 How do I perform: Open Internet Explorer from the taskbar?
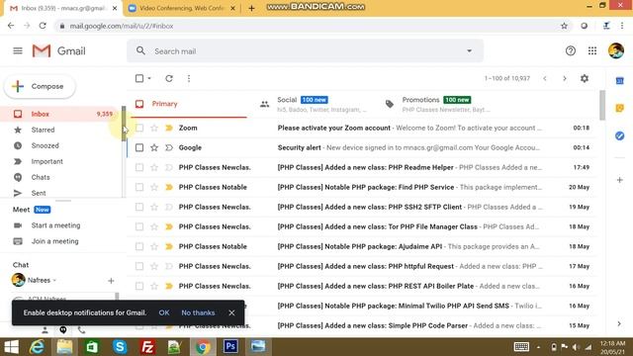pos(38,347)
